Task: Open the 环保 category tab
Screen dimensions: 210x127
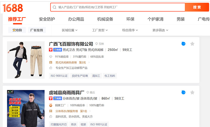Action: tap(130, 19)
